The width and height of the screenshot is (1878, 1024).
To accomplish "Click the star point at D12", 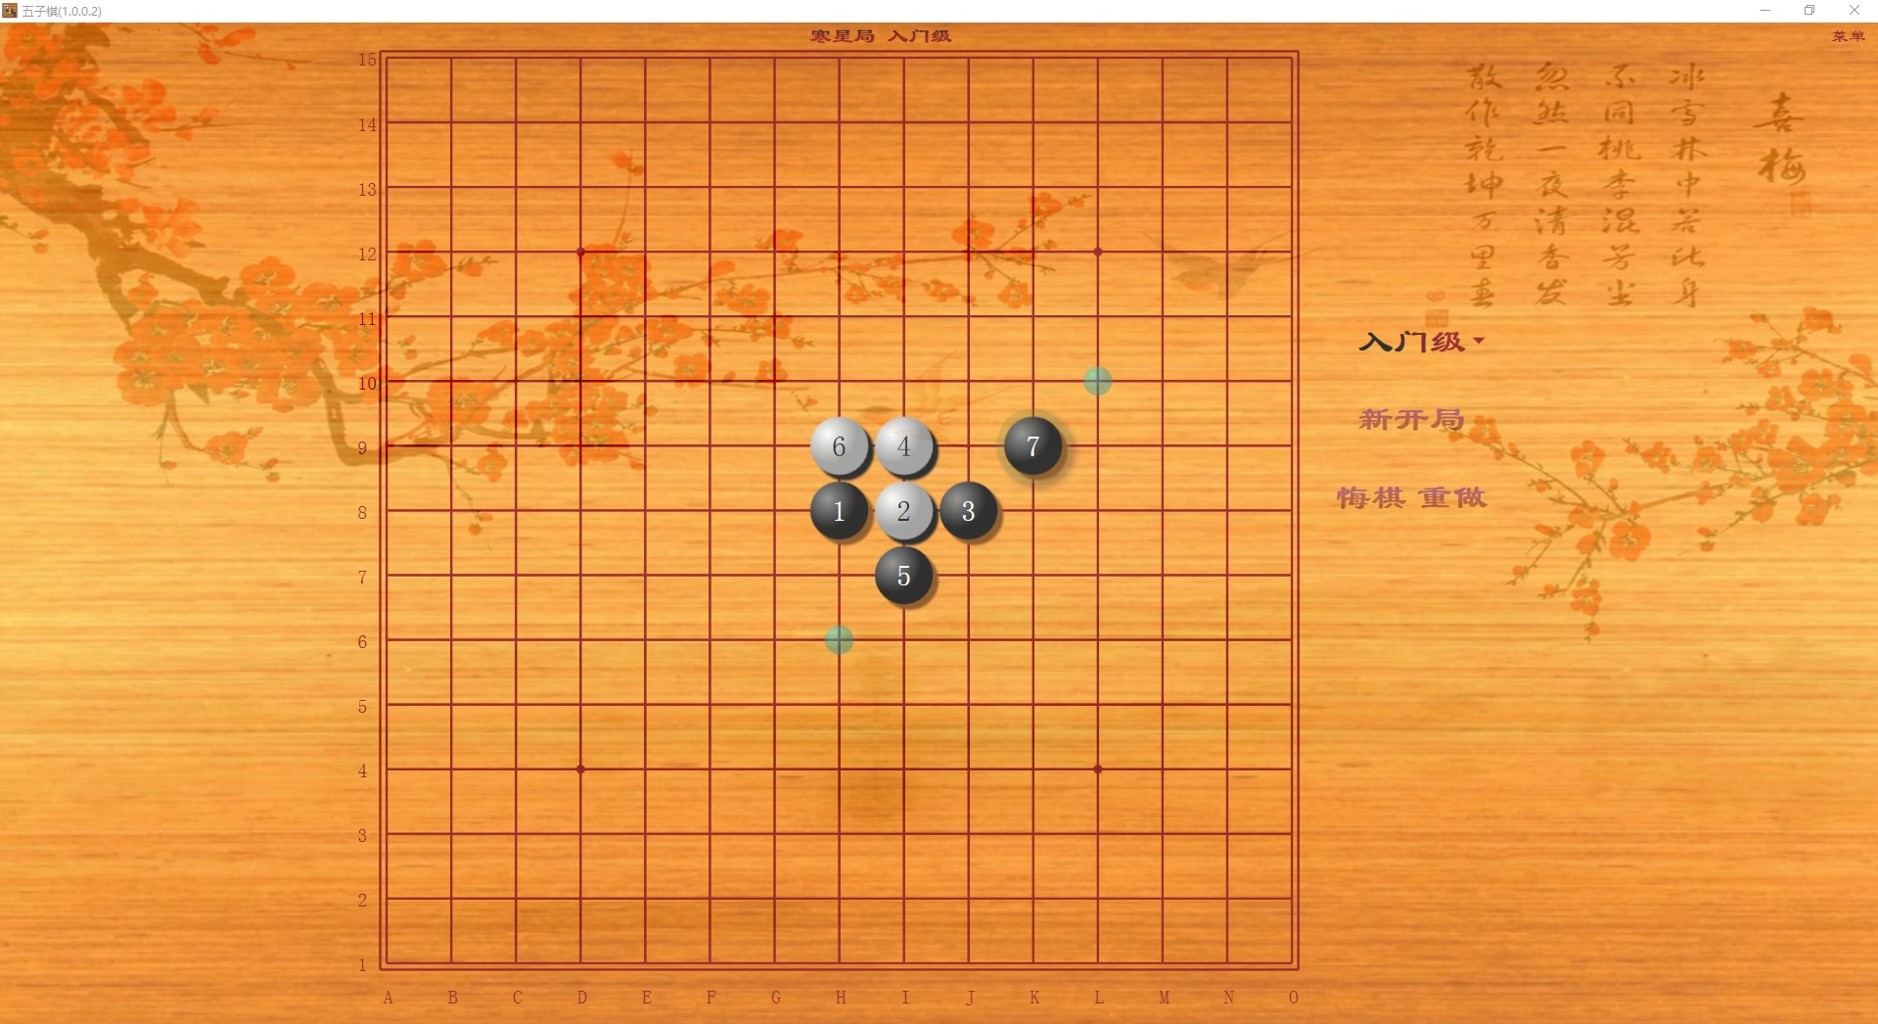I will click(x=581, y=253).
